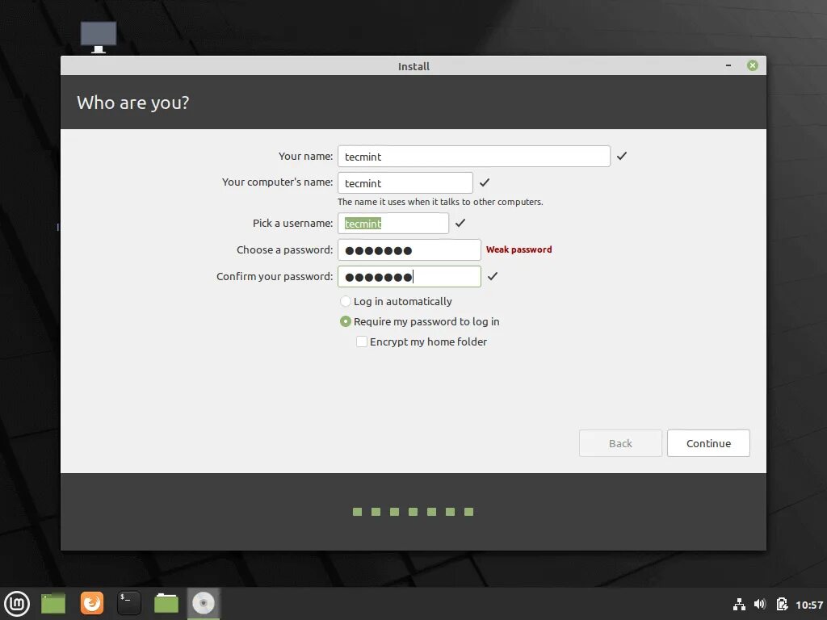Focus the Your name field
The height and width of the screenshot is (620, 827).
[x=473, y=157]
